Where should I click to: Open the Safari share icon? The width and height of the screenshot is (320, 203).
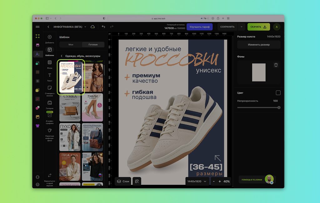point(218,18)
